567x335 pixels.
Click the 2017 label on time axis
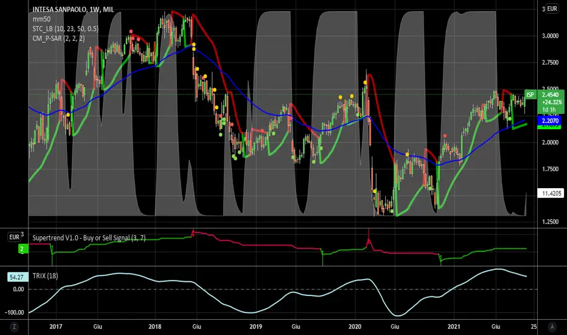tap(56, 326)
